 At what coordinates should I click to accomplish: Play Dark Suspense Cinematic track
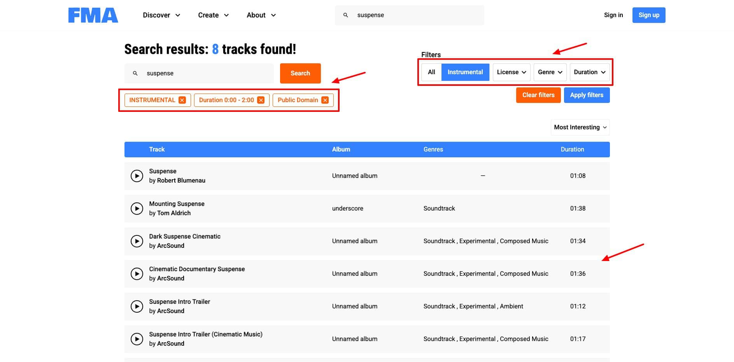[137, 241]
